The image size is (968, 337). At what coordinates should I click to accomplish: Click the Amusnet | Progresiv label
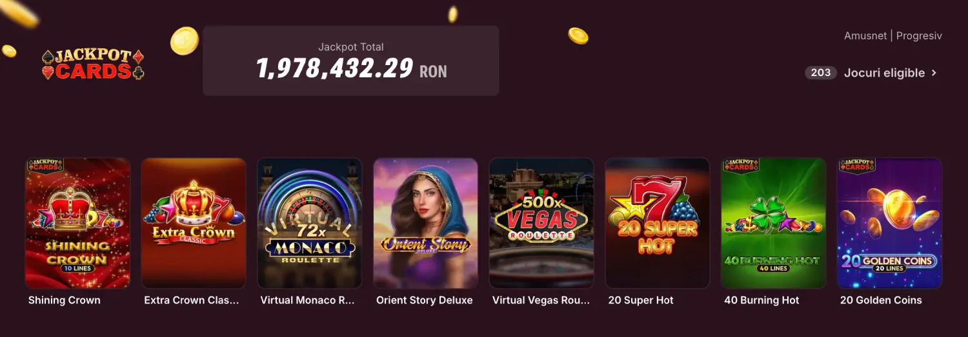[x=892, y=36]
